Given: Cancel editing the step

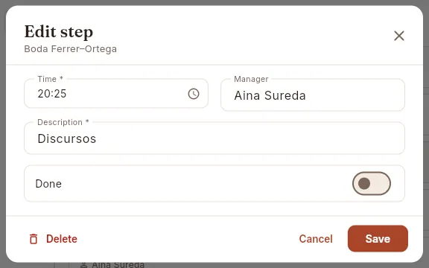Looking at the screenshot, I should (316, 239).
